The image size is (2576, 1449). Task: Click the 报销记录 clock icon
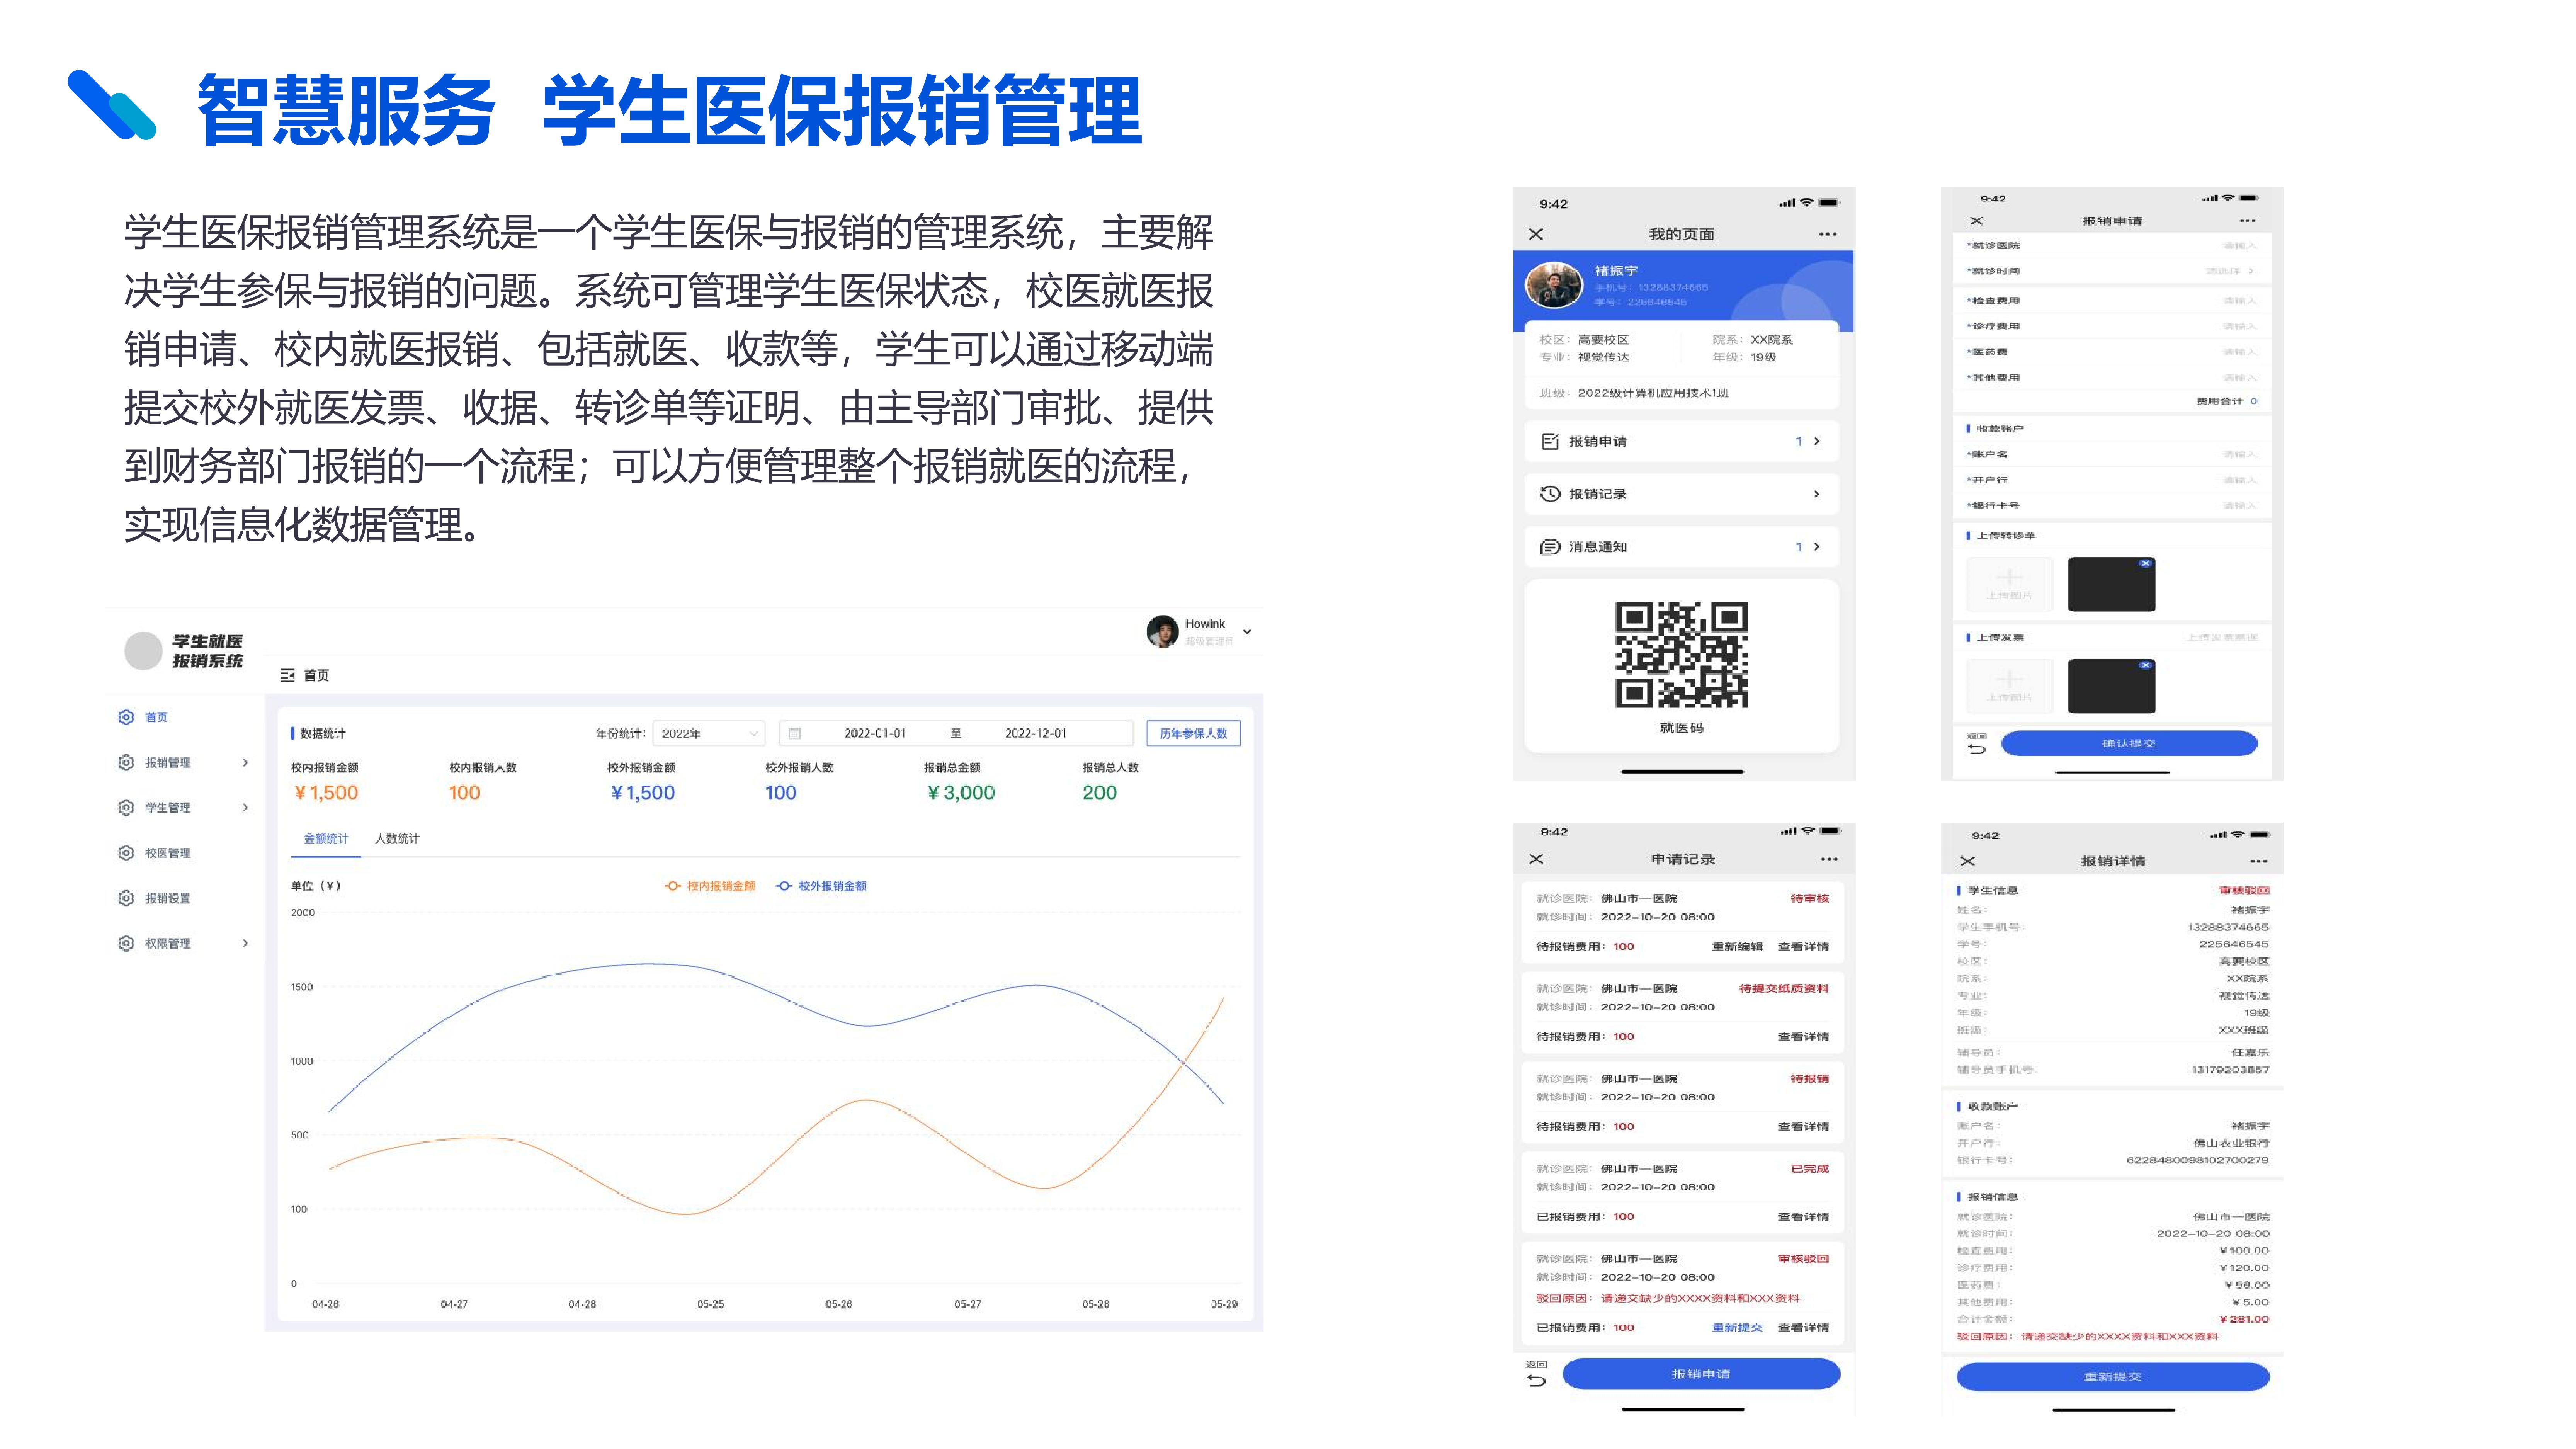click(1550, 494)
